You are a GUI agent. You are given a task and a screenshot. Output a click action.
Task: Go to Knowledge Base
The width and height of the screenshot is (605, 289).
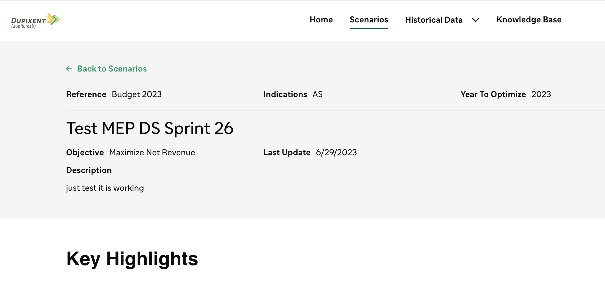pos(529,19)
